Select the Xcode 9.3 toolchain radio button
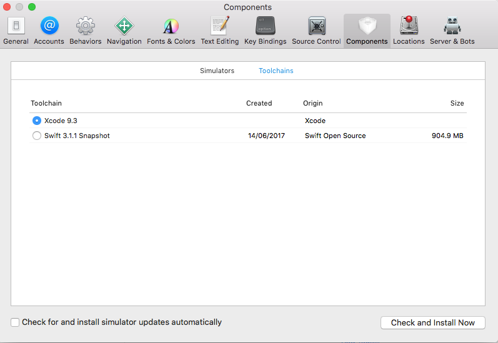 click(37, 121)
